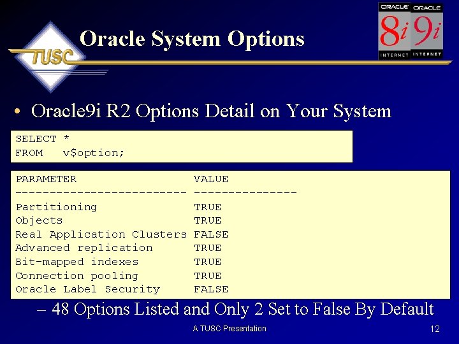Viewport: 459px width, 344px height.
Task: Click the PARAMETER column header
Action: click(47, 179)
